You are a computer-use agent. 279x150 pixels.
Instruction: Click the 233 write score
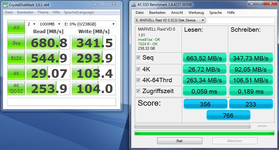(251, 104)
